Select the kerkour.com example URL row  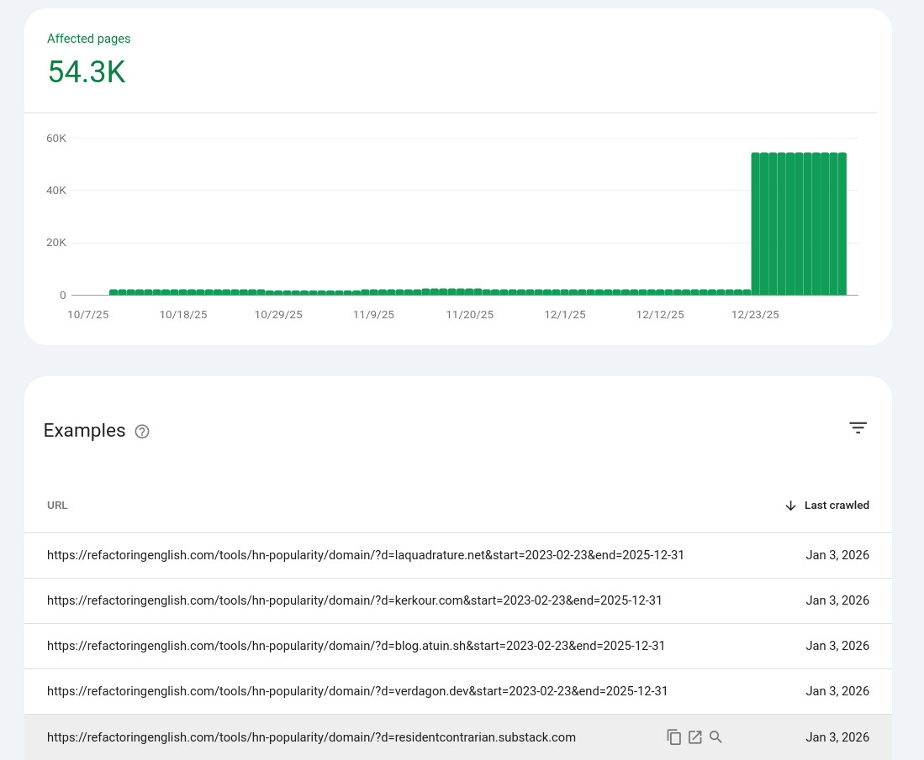coord(354,600)
